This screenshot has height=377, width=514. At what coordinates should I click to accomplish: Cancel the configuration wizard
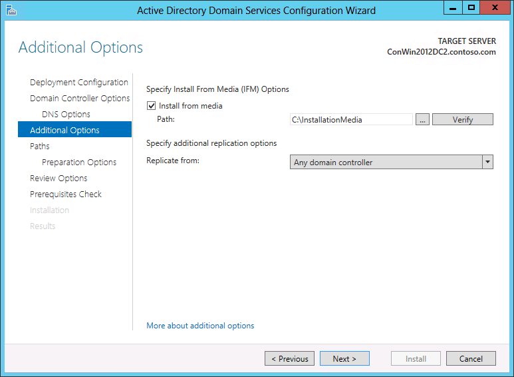pyautogui.click(x=471, y=358)
